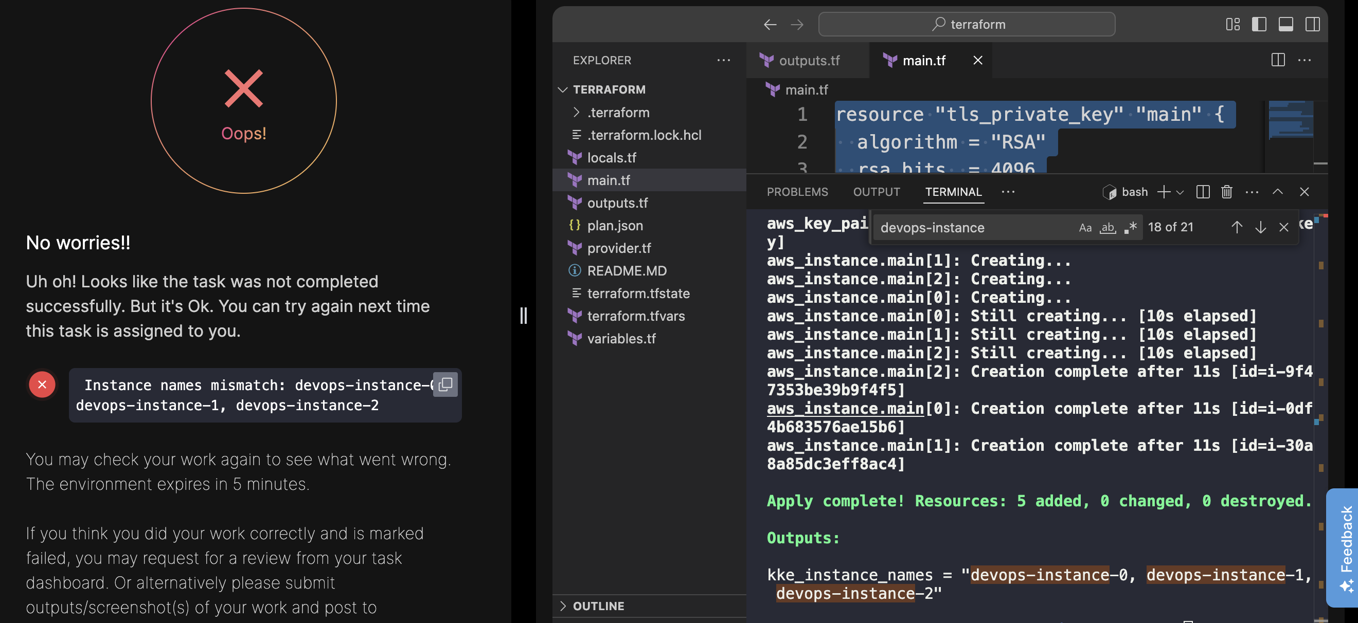Click the kill terminal trash icon
The image size is (1358, 623).
[1226, 192]
